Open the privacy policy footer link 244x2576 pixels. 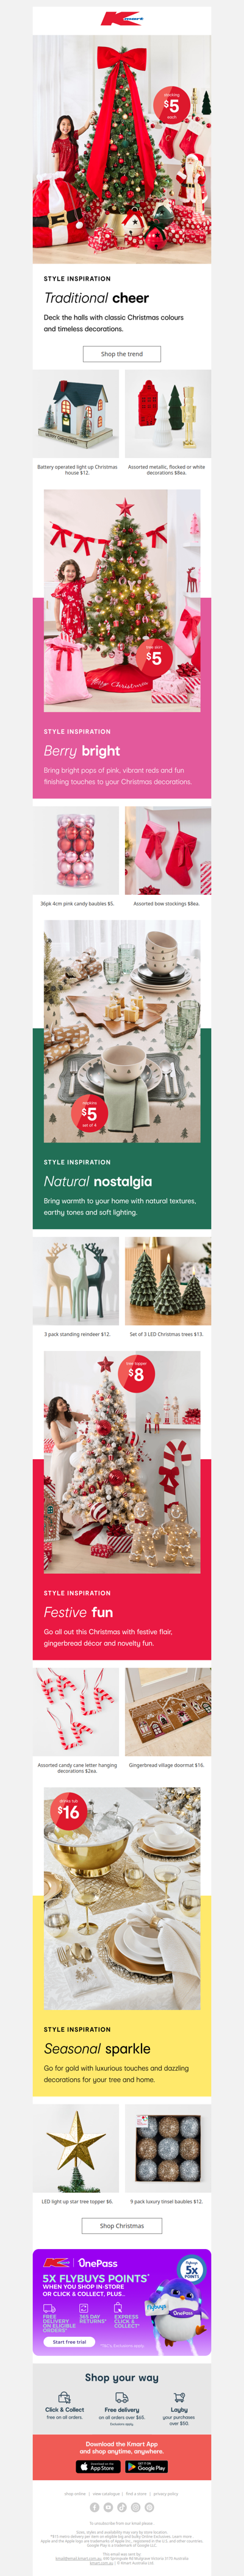tap(166, 2494)
